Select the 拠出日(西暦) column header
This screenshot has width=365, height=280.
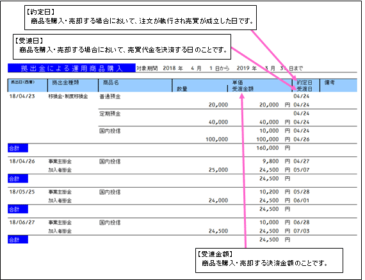pos(23,82)
